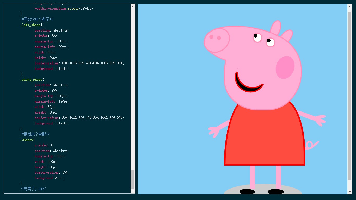
Task: Click "background: black;" under .right_shoes
Action: [51, 123]
